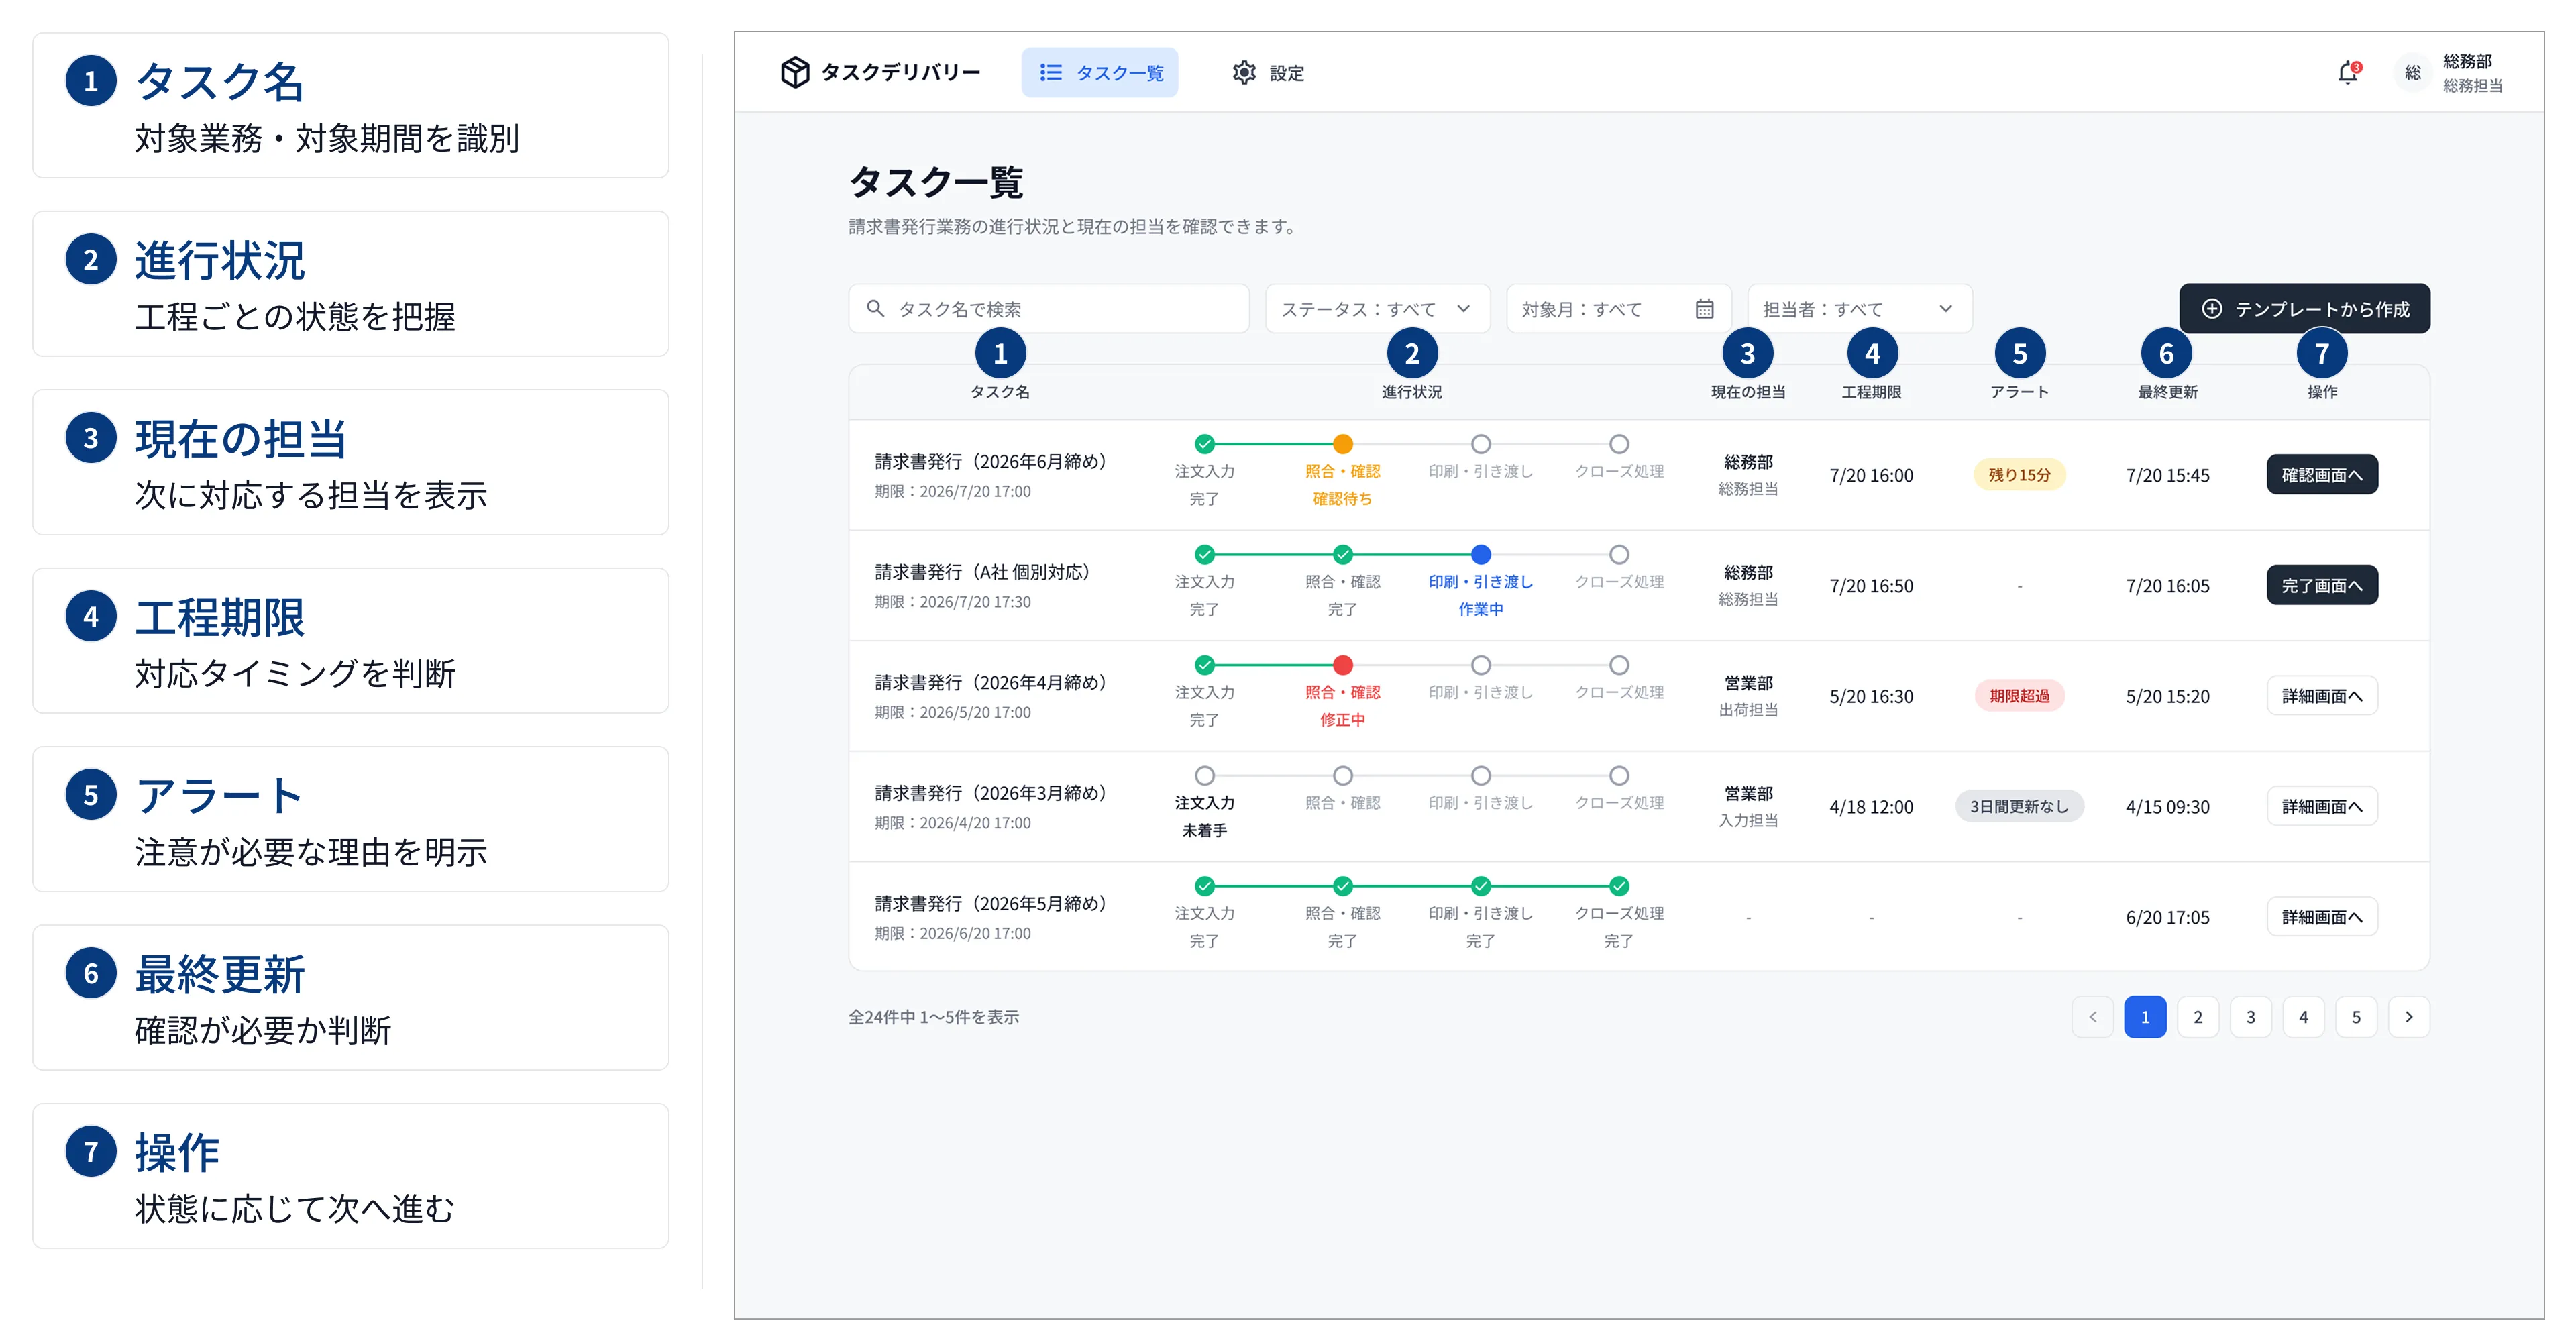The image size is (2576, 1343).
Task: Click 確認画面へ for 2026年6月締め
Action: pyautogui.click(x=2322, y=475)
